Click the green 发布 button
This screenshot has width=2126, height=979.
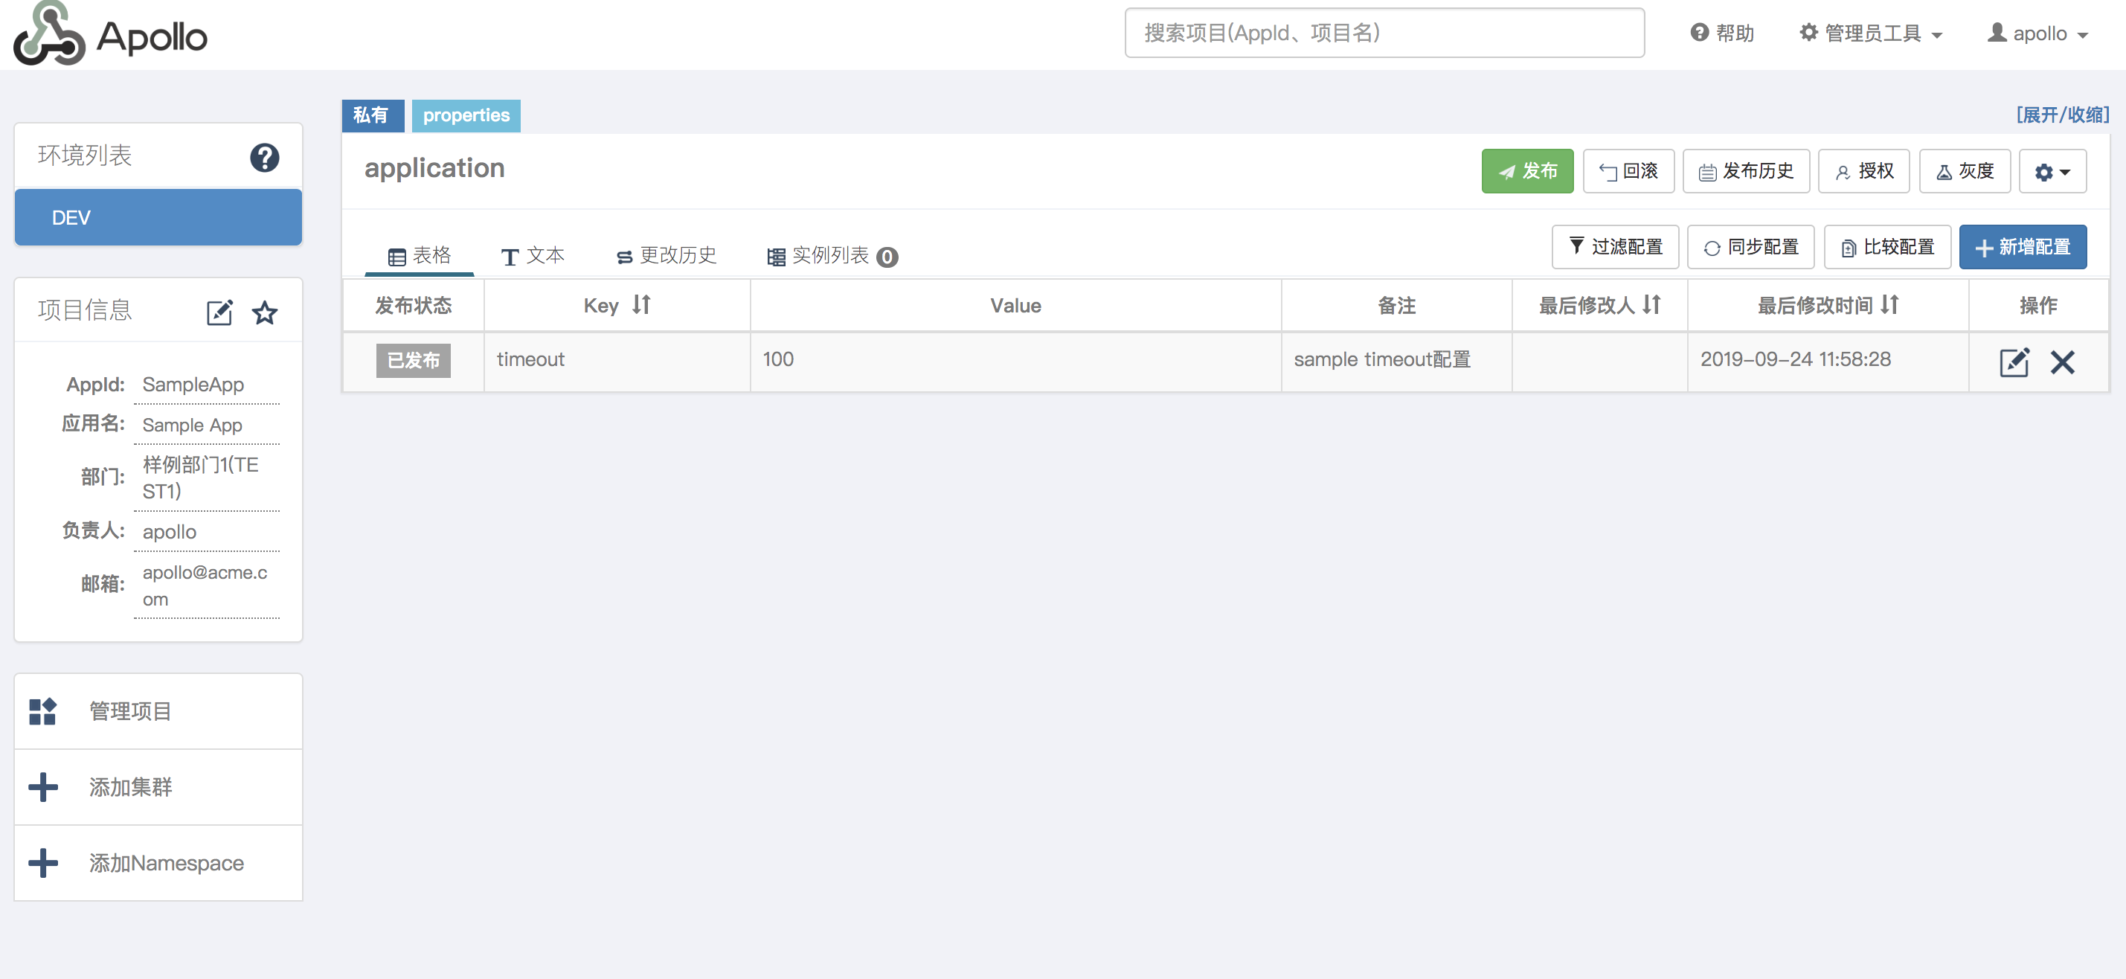click(1527, 171)
